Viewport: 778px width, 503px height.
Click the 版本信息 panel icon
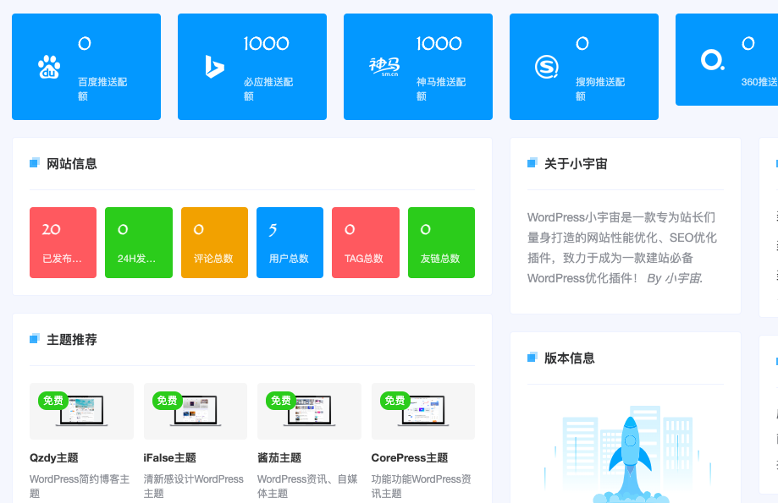pyautogui.click(x=532, y=358)
